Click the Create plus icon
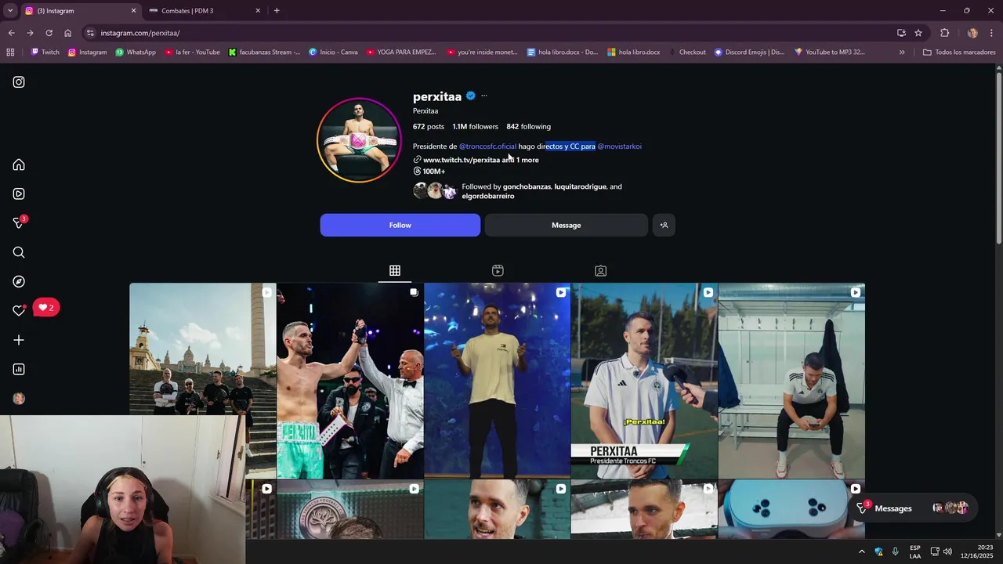 point(19,340)
